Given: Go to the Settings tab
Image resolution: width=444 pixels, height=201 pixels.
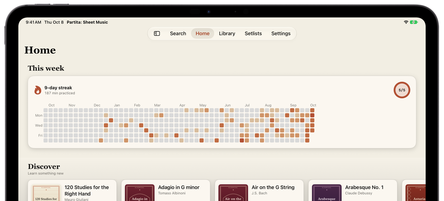Looking at the screenshot, I should click(281, 33).
